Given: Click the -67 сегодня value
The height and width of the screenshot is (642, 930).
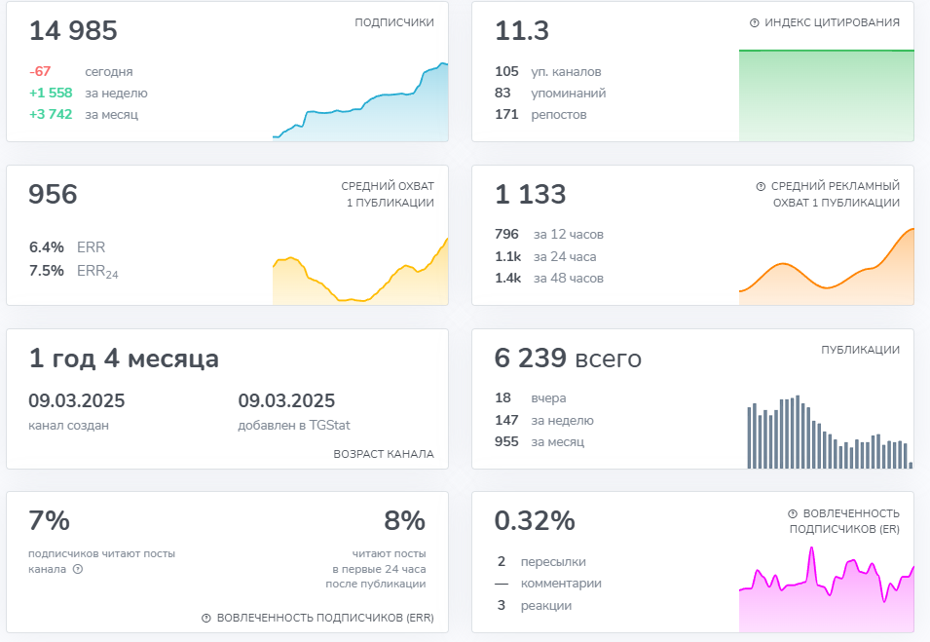Looking at the screenshot, I should pyautogui.click(x=81, y=72).
